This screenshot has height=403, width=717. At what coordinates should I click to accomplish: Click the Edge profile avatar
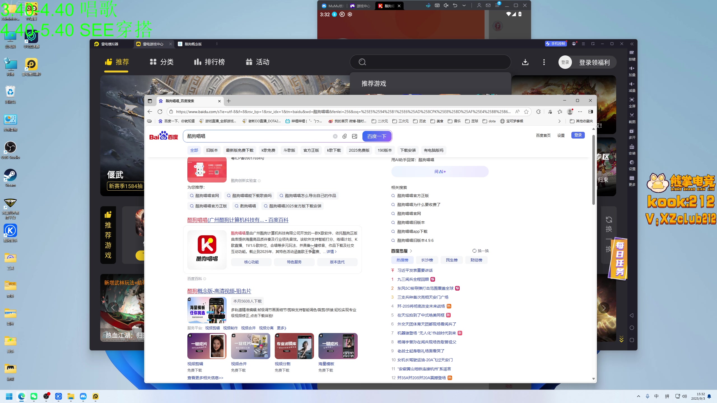pos(570,112)
